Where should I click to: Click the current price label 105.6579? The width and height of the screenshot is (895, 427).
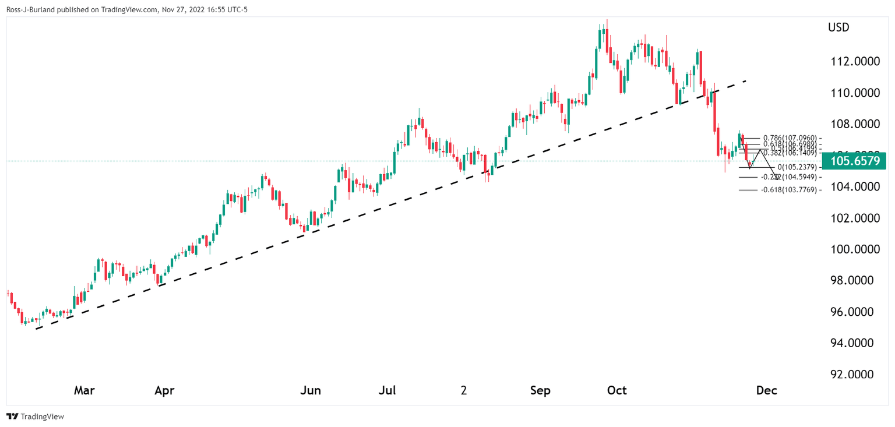click(x=852, y=161)
